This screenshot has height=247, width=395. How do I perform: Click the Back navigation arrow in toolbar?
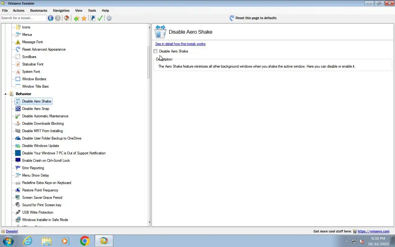[x=51, y=18]
